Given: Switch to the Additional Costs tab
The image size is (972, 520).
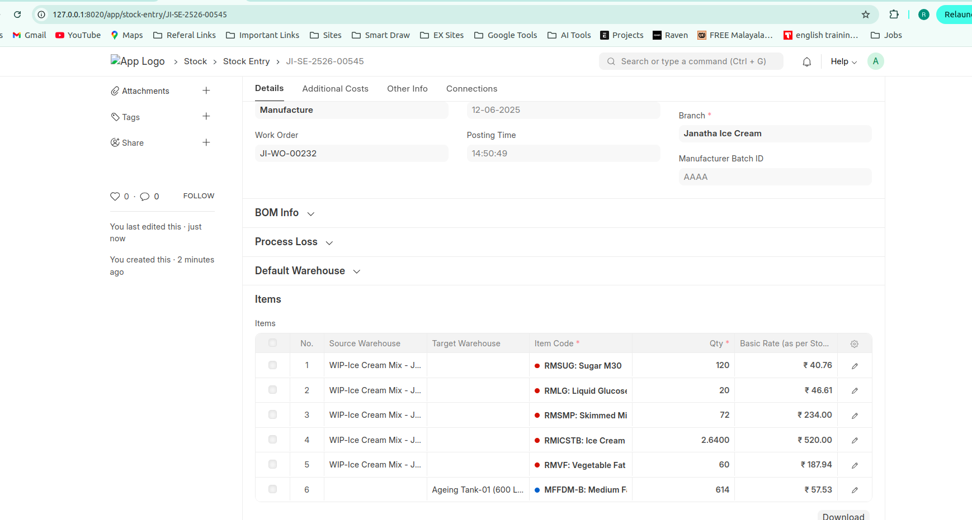Looking at the screenshot, I should [335, 89].
